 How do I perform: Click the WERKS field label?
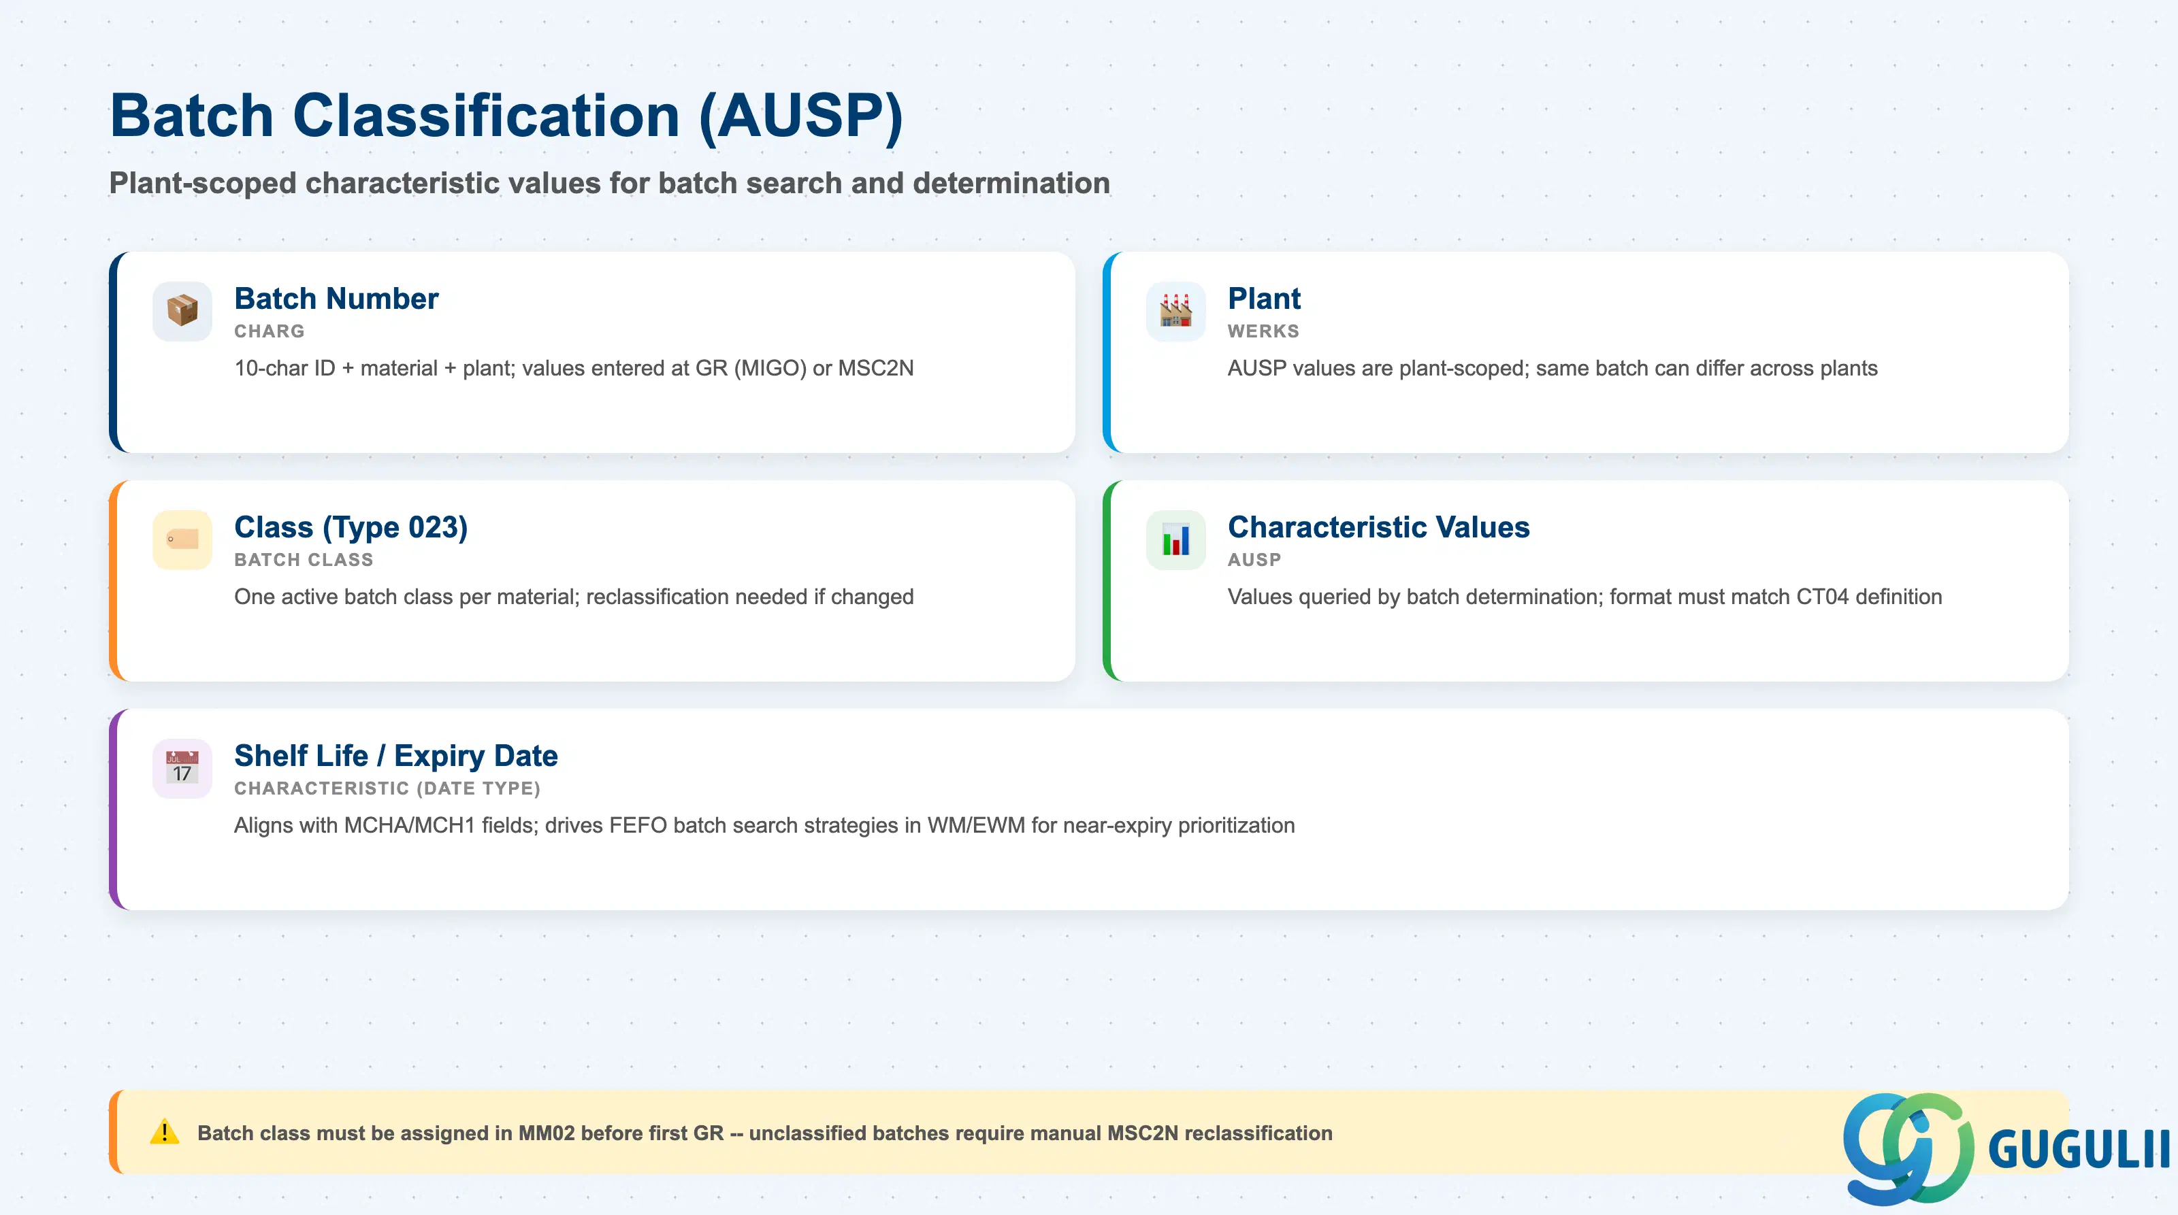pos(1263,331)
